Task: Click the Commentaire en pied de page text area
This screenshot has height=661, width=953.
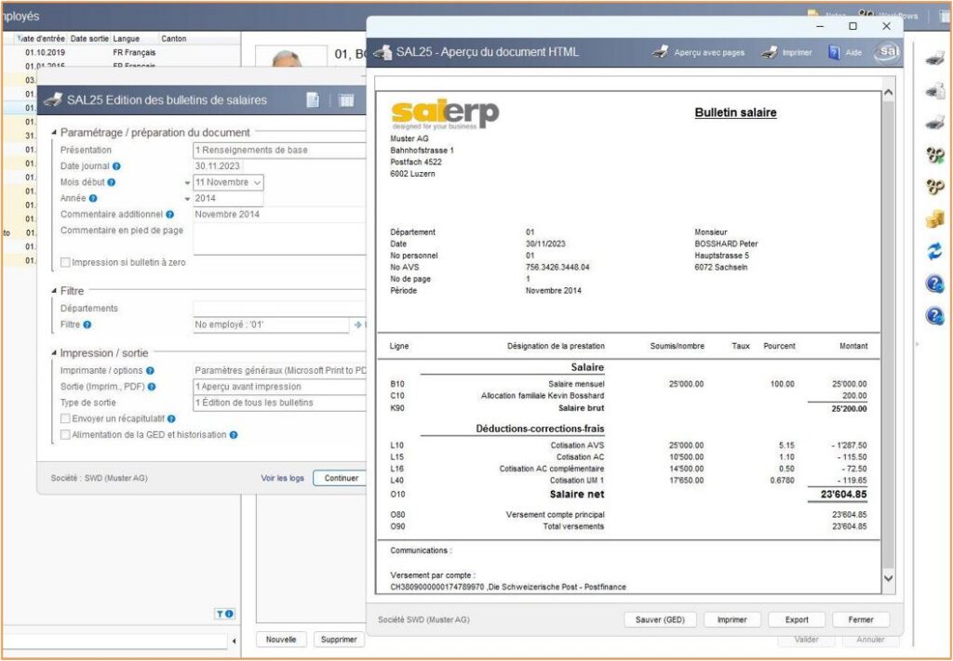Action: (x=279, y=239)
